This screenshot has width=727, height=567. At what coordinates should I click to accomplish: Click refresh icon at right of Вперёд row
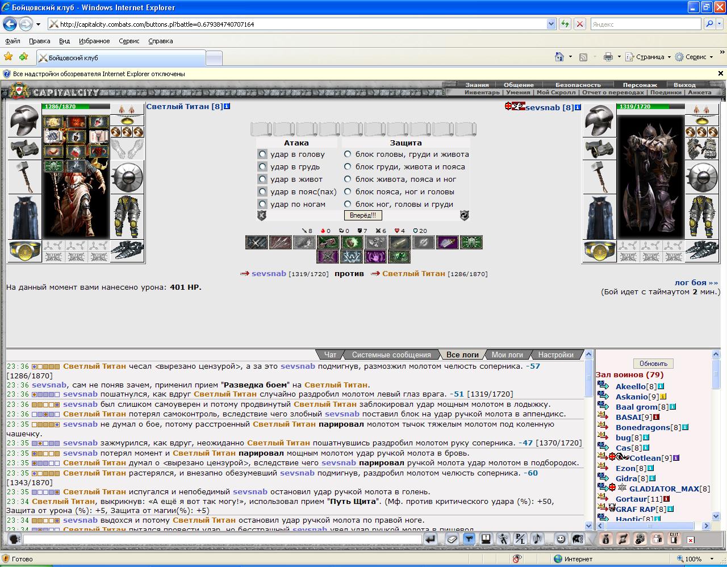click(464, 215)
